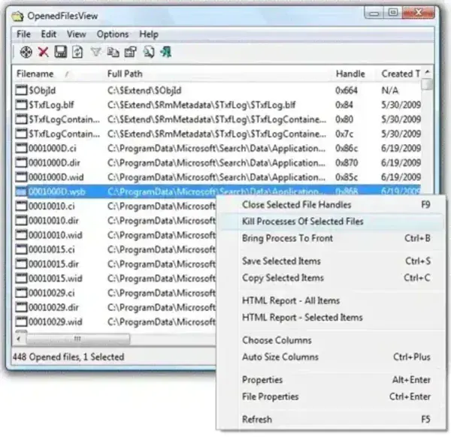
Task: Select the 0001000D.wsb highlighted row
Action: pyautogui.click(x=218, y=191)
